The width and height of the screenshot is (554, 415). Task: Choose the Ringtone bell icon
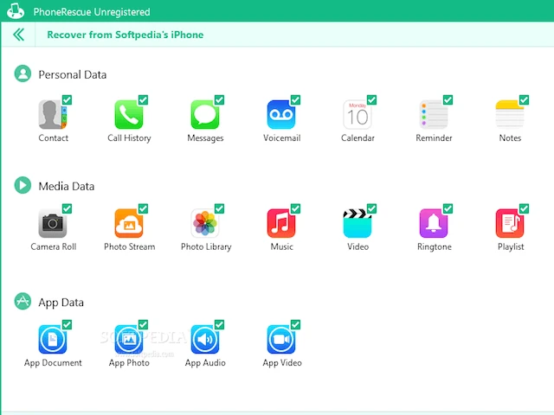[x=434, y=223]
